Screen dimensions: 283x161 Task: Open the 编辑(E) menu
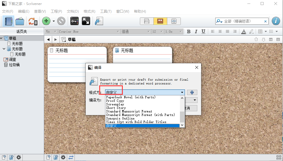tap(24, 11)
